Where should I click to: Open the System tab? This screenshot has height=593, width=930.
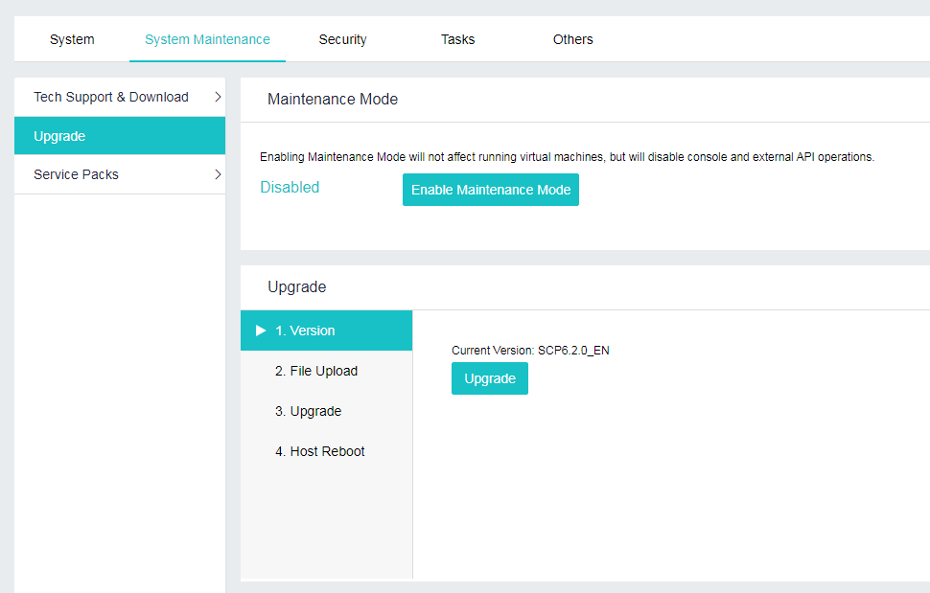pos(72,39)
